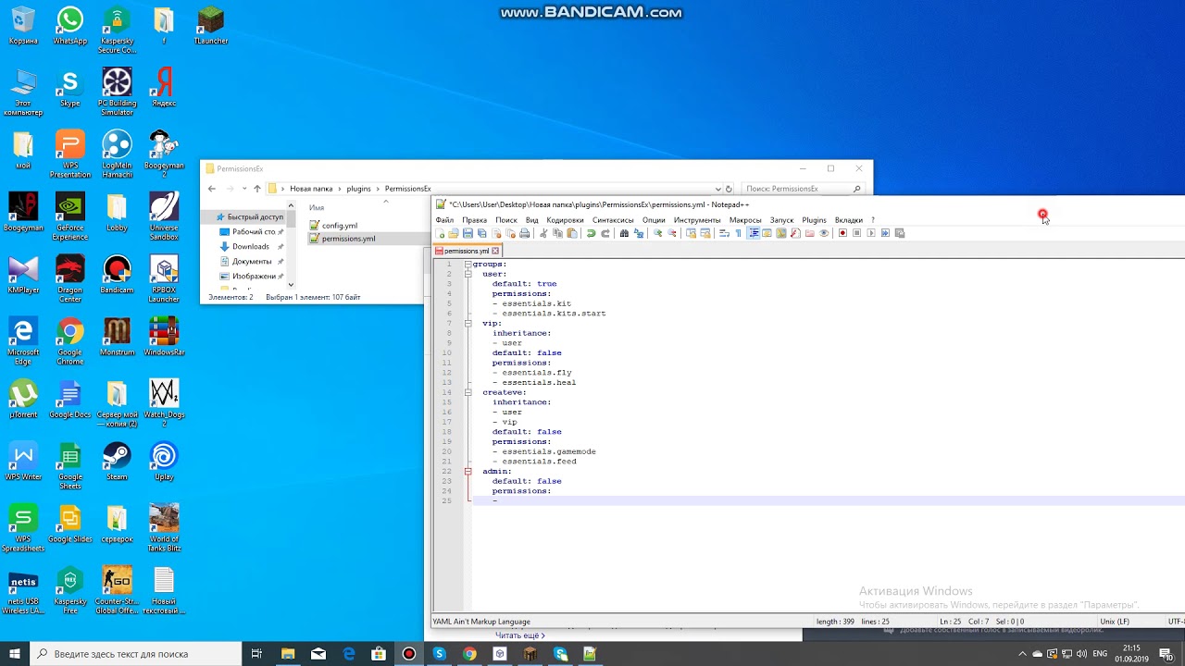Open the Файл menu in Notepad++
This screenshot has width=1185, height=666.
[x=444, y=220]
